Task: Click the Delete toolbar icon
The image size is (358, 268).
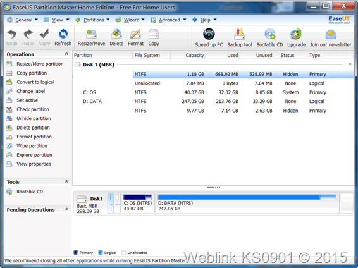Action: point(116,38)
